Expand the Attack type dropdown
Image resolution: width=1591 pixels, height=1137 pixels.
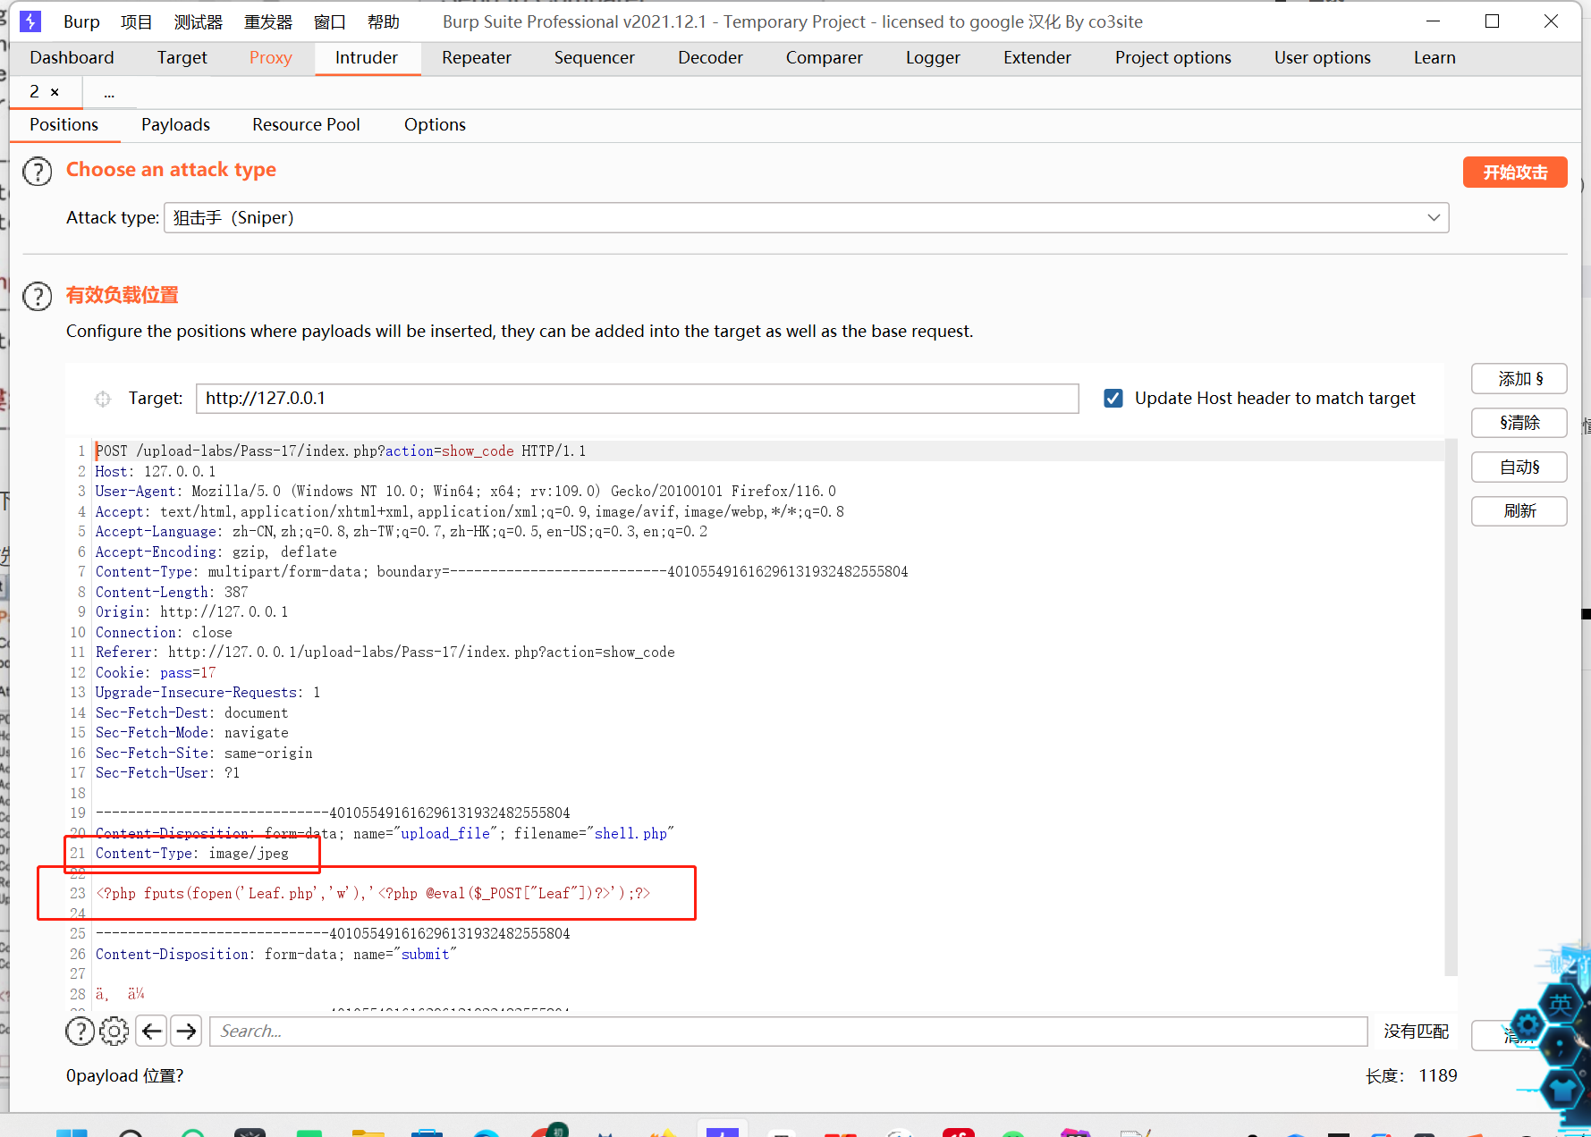coord(1434,218)
